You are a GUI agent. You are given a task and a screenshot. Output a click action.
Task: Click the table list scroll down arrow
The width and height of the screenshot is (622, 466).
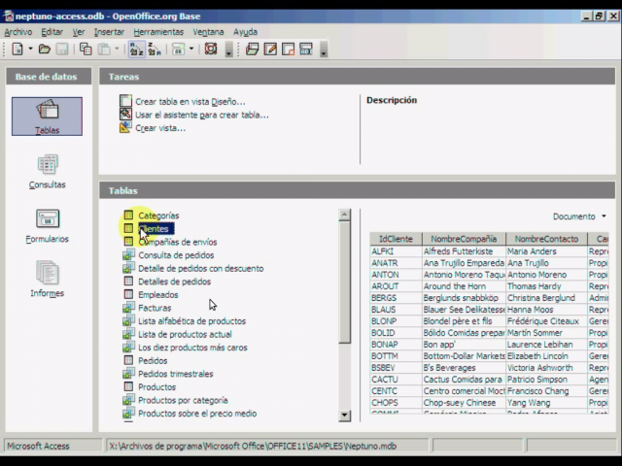[344, 416]
